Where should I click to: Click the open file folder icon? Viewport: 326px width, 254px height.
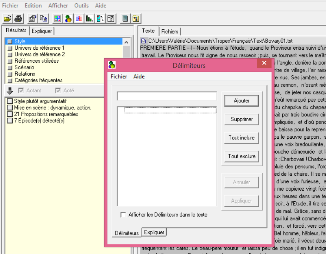click(7, 18)
